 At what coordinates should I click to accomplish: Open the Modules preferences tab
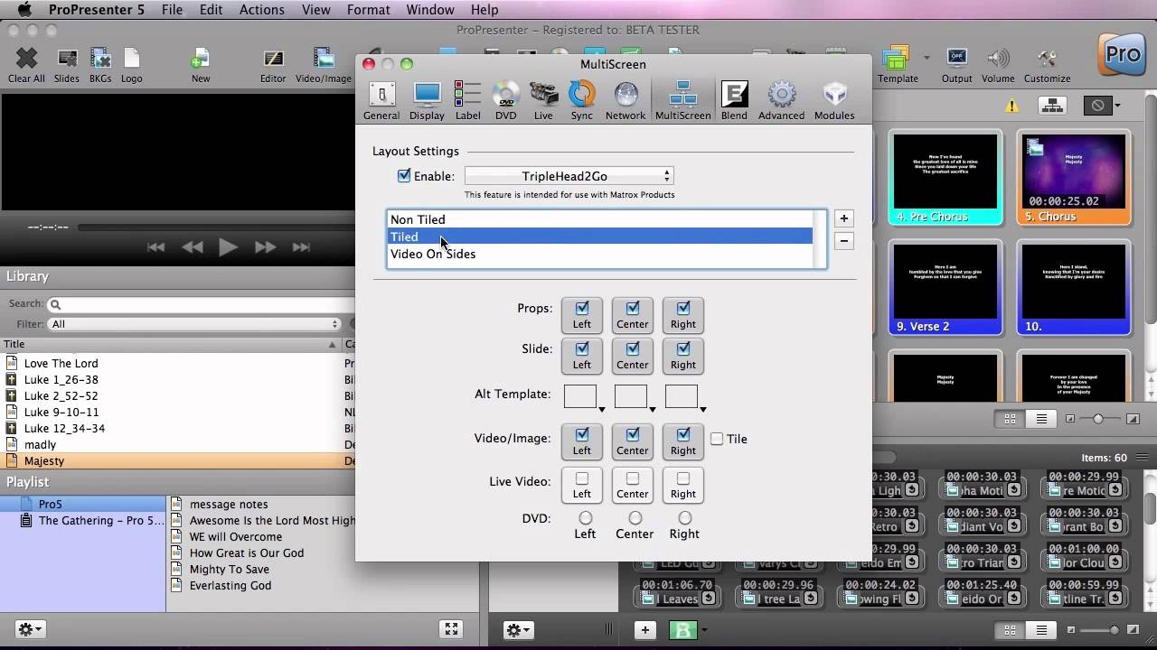(x=834, y=100)
